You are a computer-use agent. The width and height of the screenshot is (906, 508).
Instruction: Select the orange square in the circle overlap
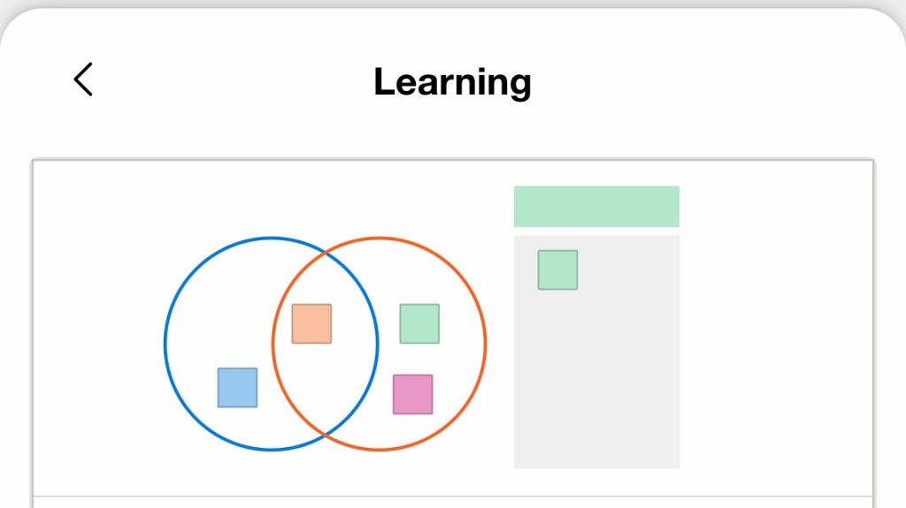[311, 324]
